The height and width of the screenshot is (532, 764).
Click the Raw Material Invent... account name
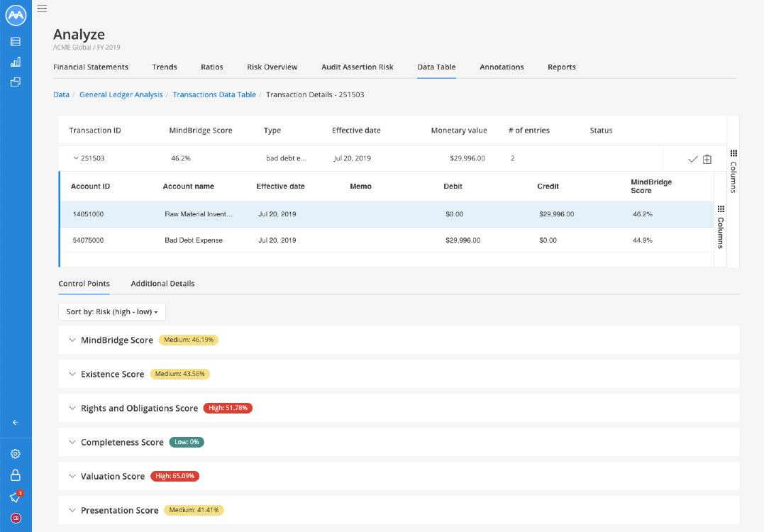(x=199, y=214)
